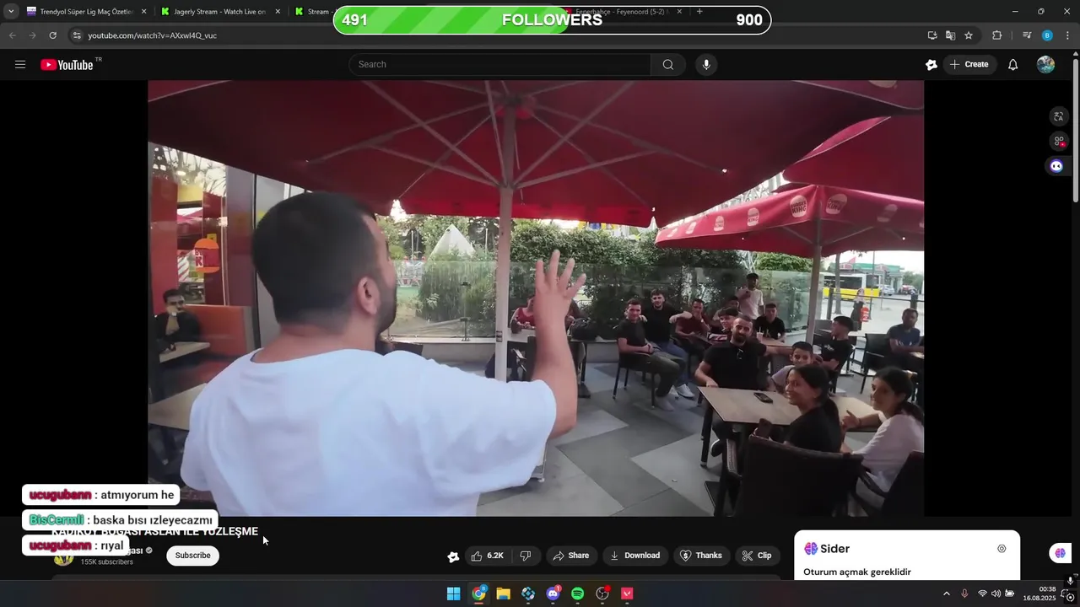Click the video player to pause
This screenshot has width=1080, height=607.
536,298
